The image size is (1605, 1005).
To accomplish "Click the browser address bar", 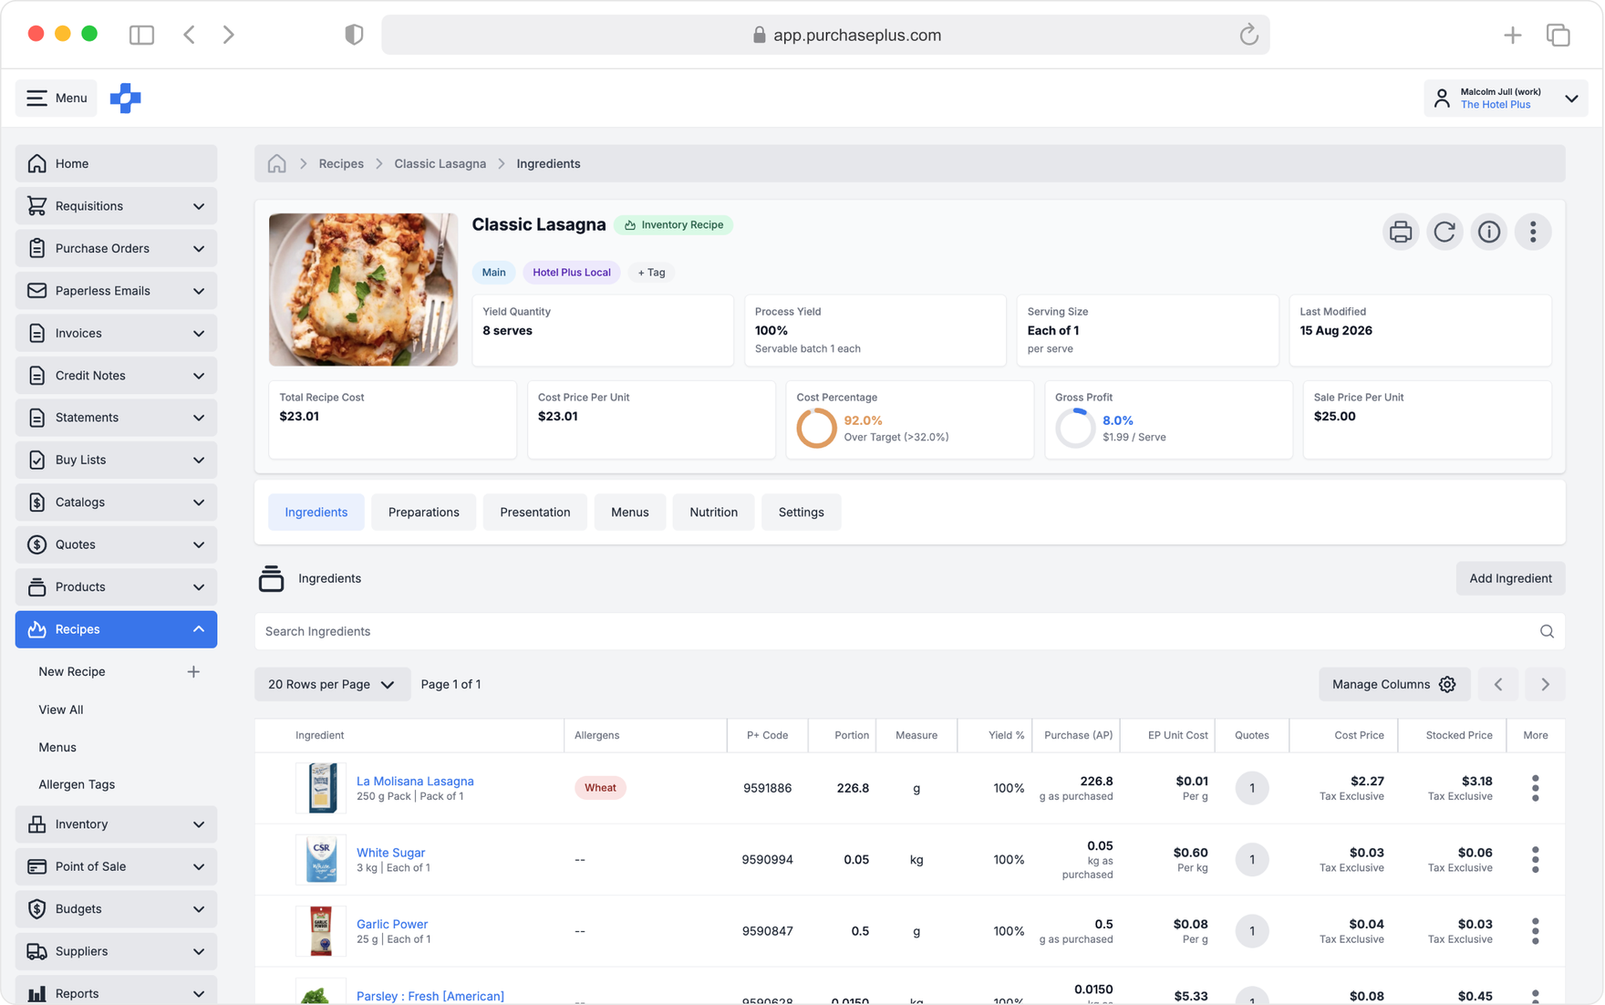I will click(x=825, y=35).
